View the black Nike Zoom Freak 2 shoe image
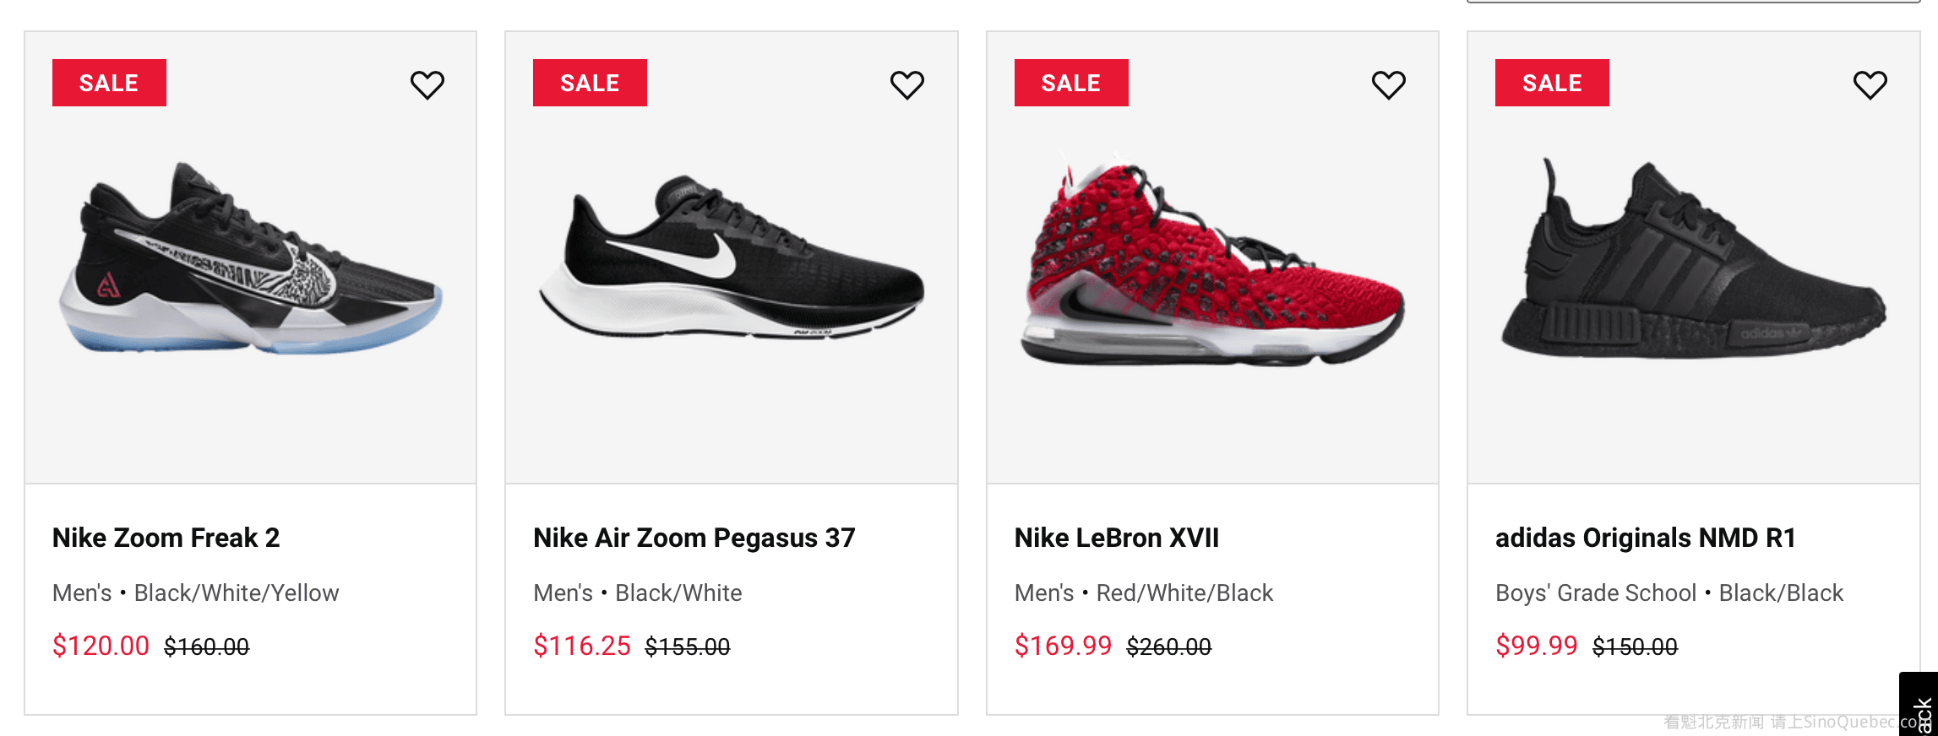Viewport: 1938px width, 736px height. tap(250, 257)
